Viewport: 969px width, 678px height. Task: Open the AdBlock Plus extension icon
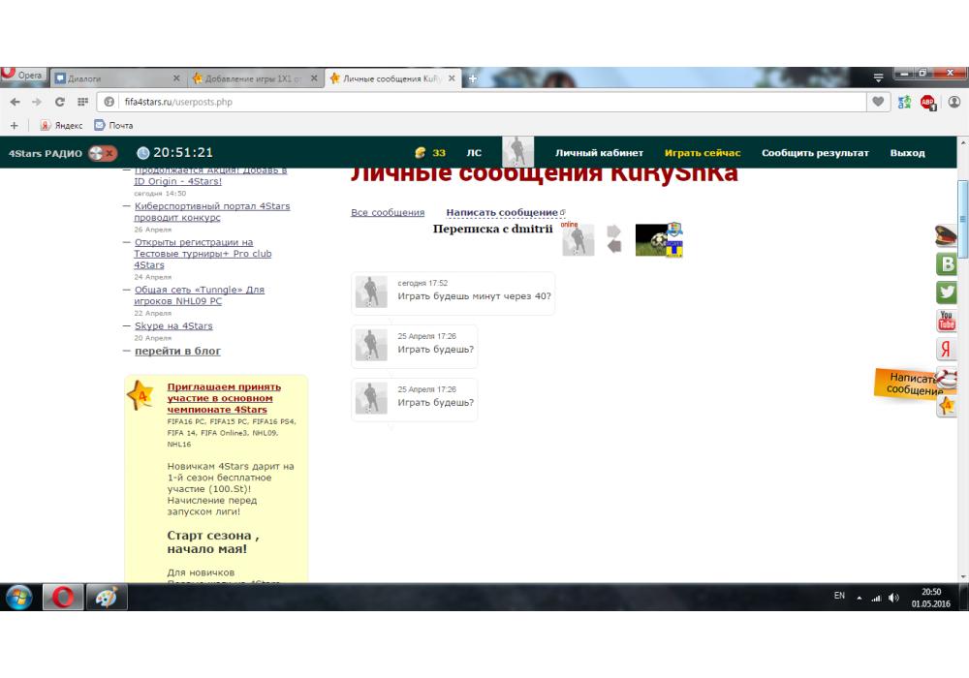(x=927, y=102)
